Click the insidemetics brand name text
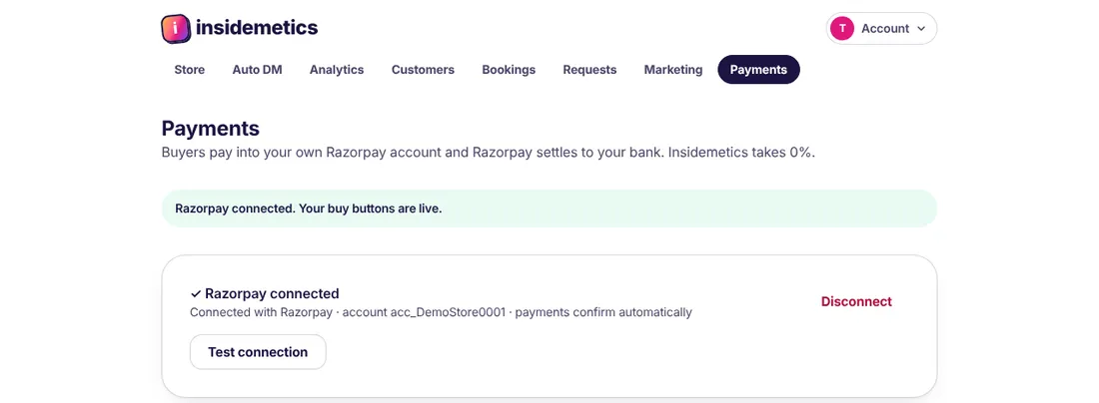The height and width of the screenshot is (403, 1099). pyautogui.click(x=257, y=28)
